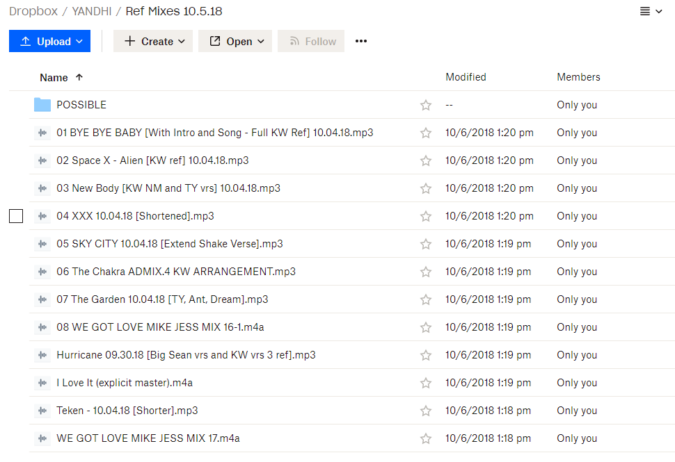Click the Follow button

[x=311, y=41]
